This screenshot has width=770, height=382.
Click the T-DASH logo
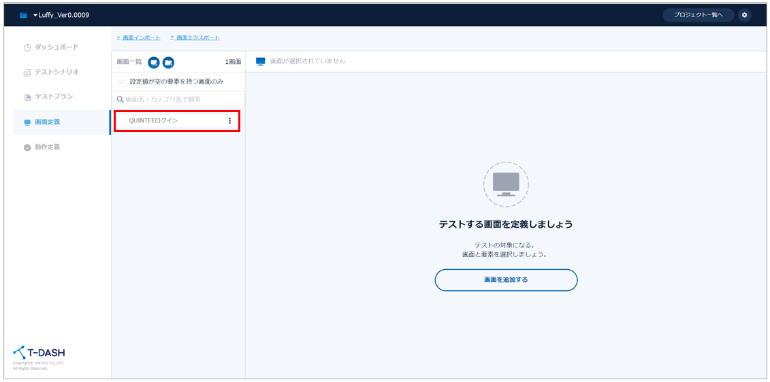point(39,353)
